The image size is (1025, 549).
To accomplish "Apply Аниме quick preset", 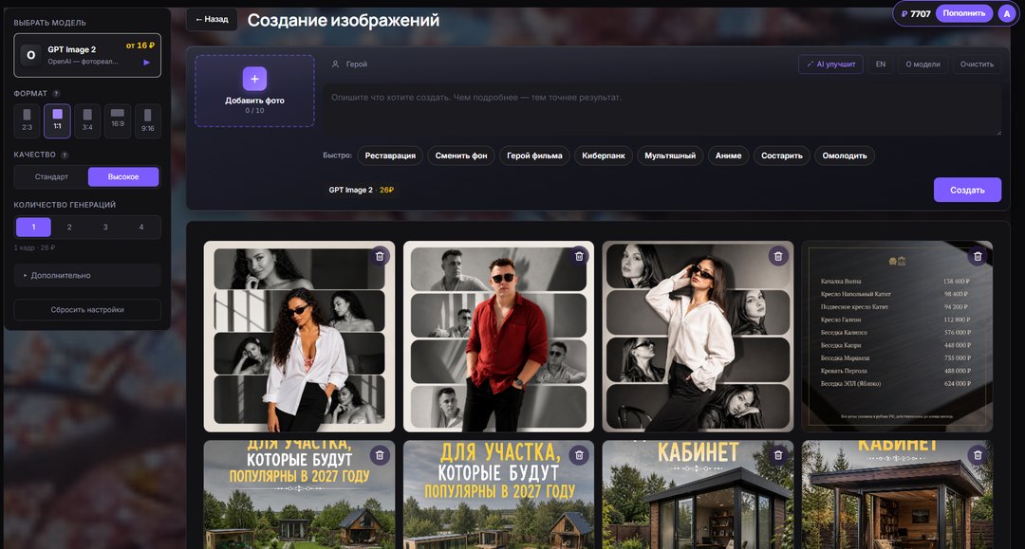I will 728,156.
